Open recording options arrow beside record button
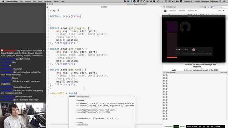Viewport: 228px width, 128px height. point(196,50)
